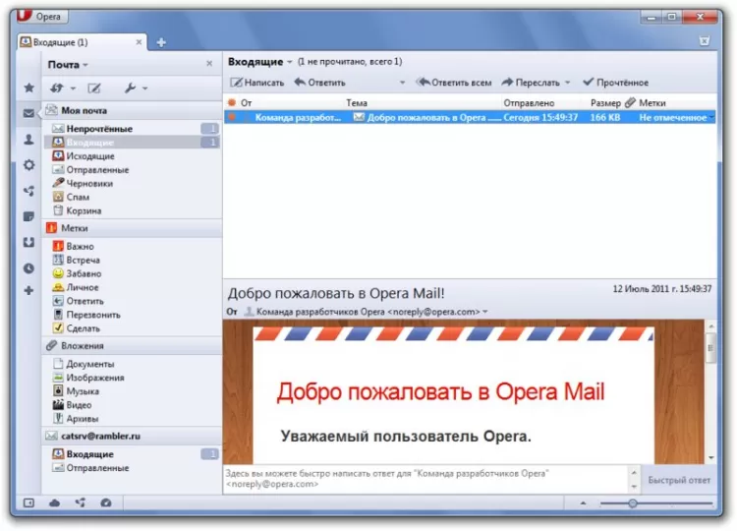Open the wrench settings dropdown in Почта panel

click(x=136, y=88)
